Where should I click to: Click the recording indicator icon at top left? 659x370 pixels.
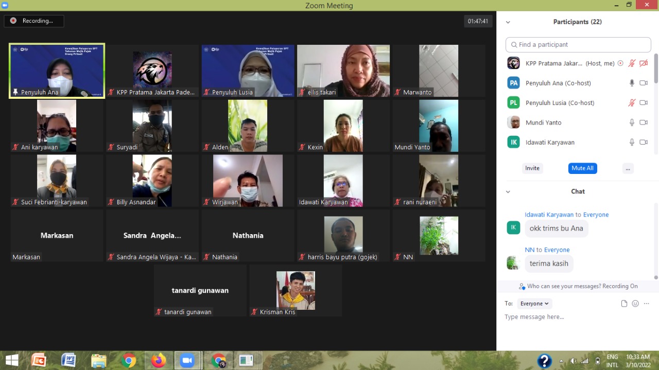tap(13, 21)
